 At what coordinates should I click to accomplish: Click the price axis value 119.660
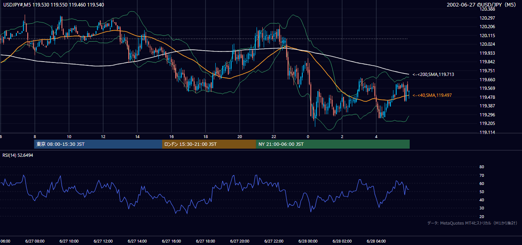pos(488,80)
